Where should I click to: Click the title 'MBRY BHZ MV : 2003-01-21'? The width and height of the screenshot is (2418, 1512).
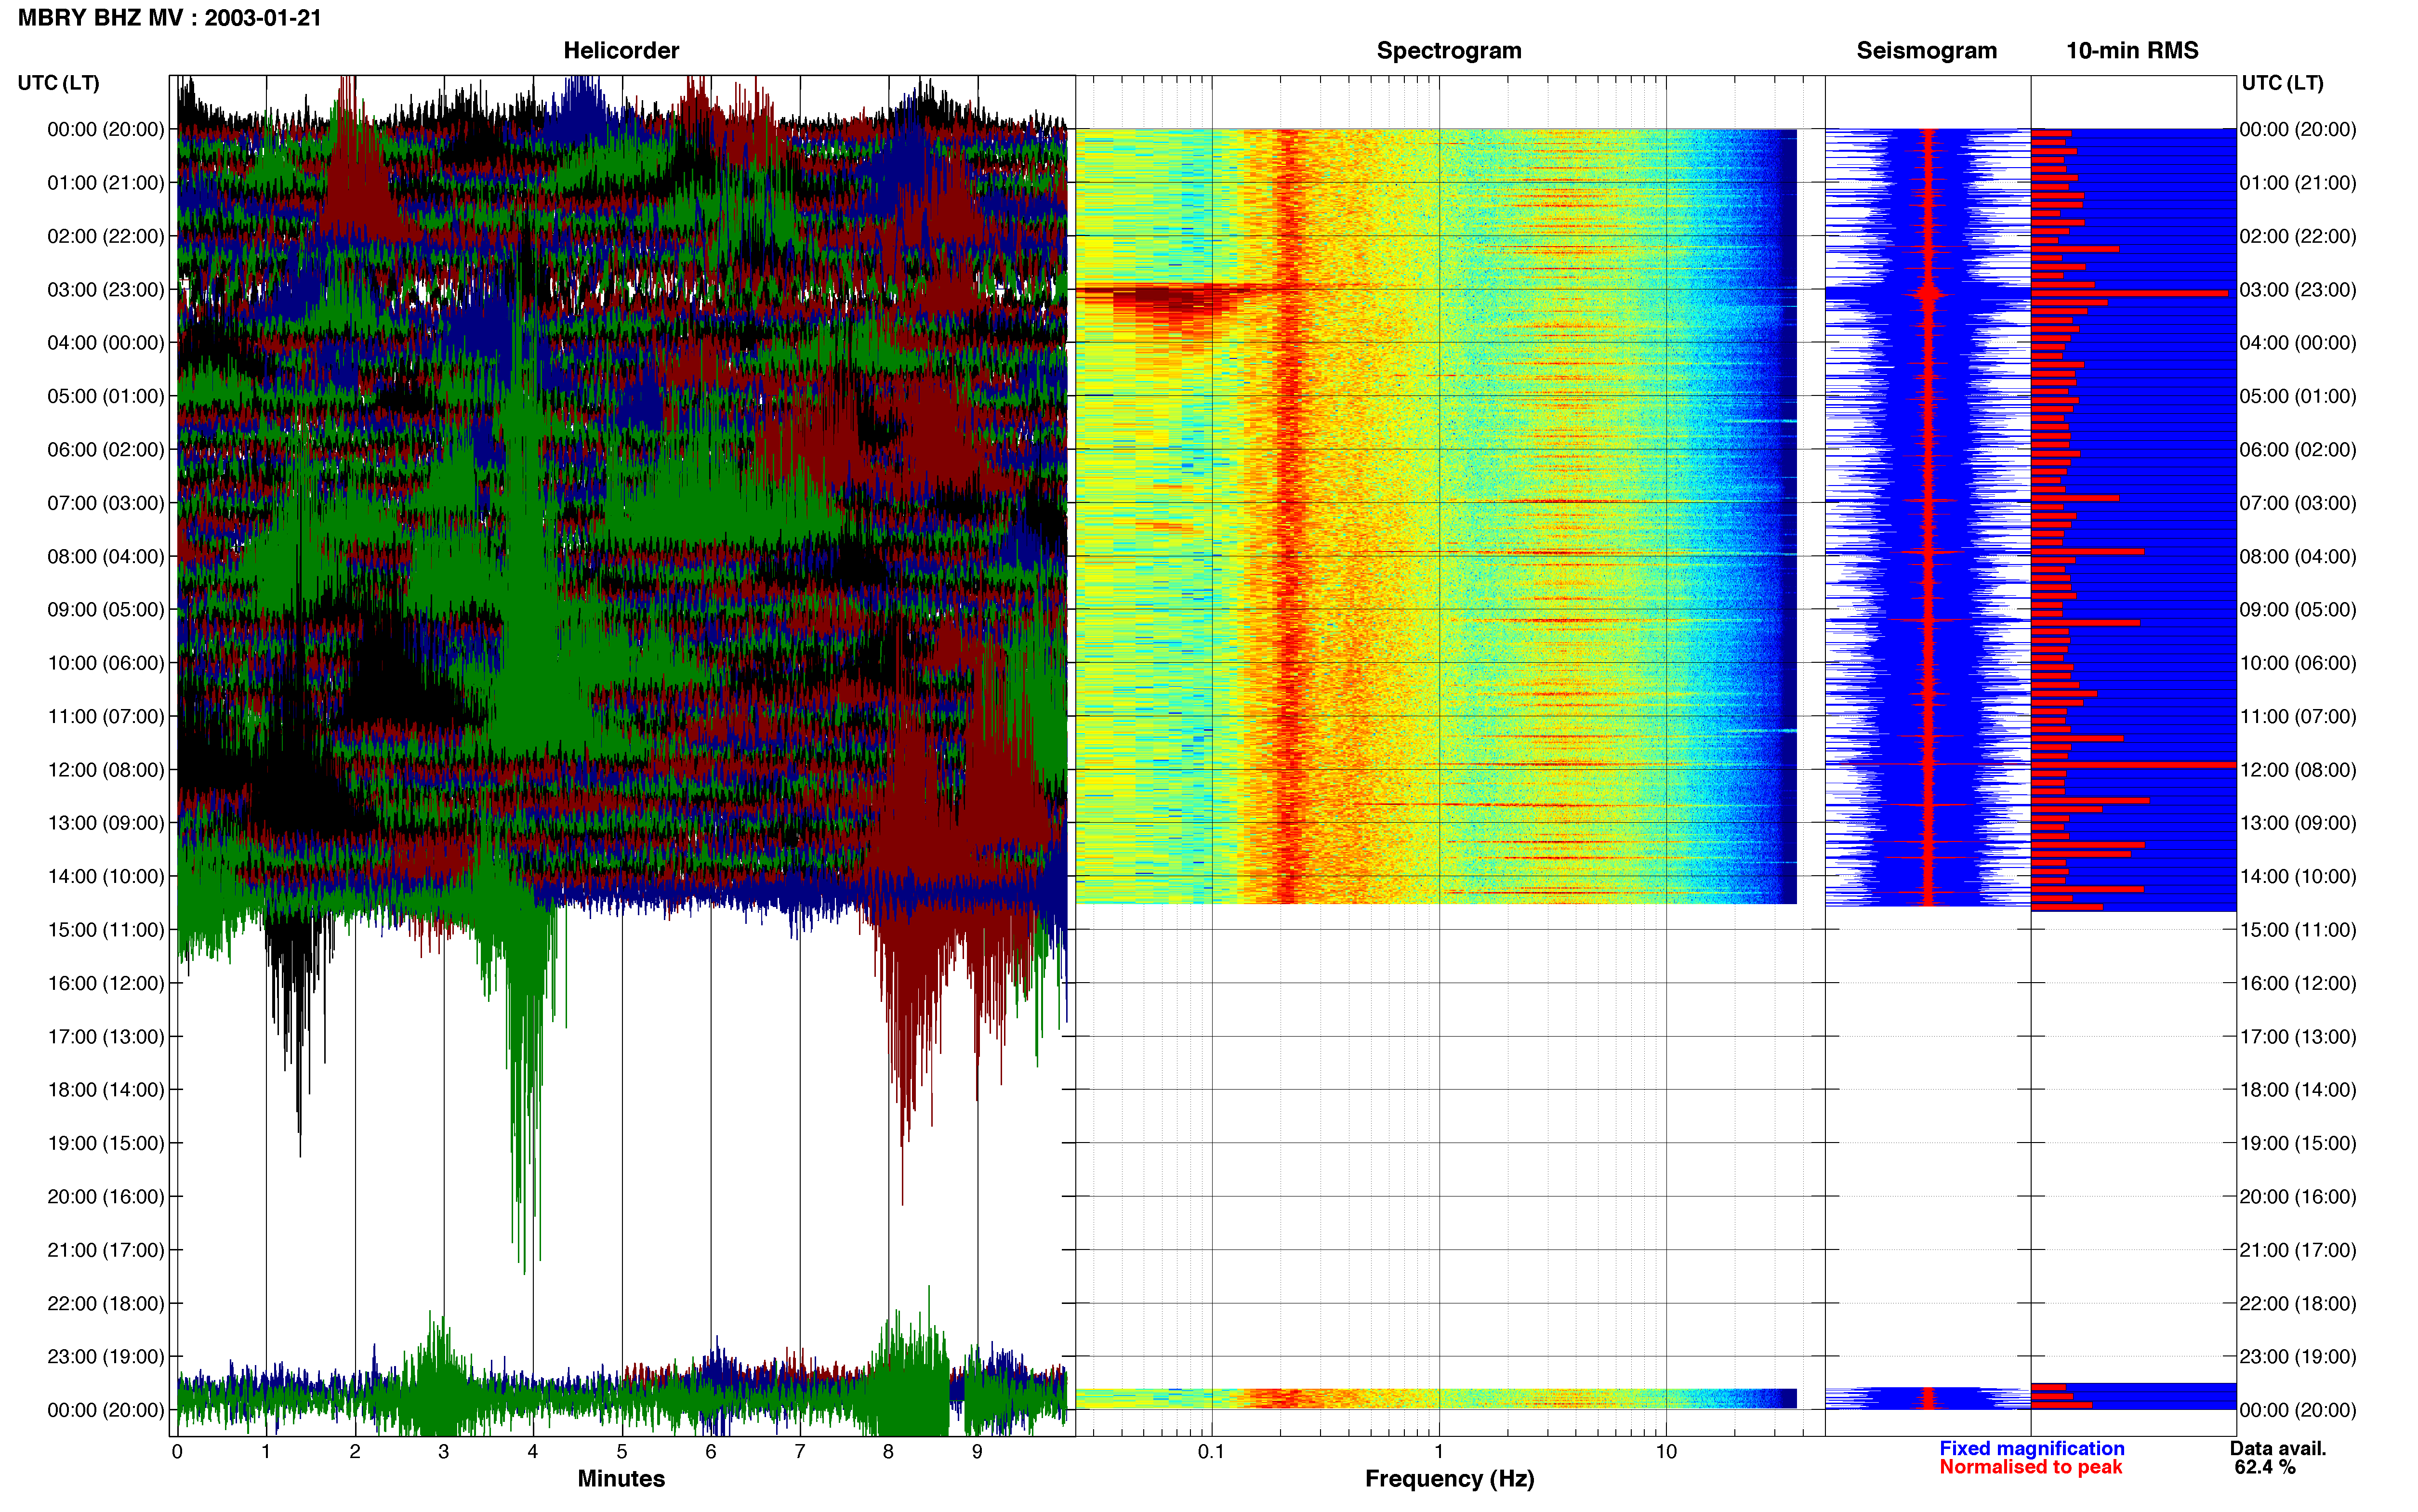(169, 17)
